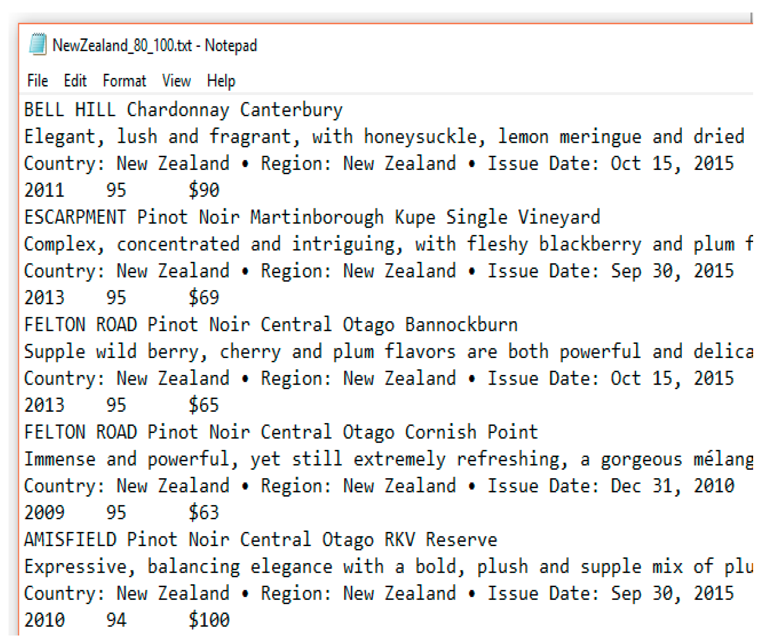Viewport: 760px width, 644px height.
Task: Open the File menu
Action: [x=37, y=81]
